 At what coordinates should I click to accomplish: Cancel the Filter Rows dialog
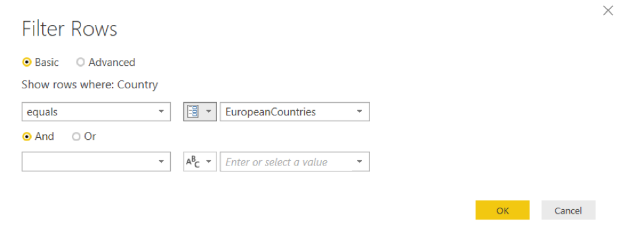(568, 210)
